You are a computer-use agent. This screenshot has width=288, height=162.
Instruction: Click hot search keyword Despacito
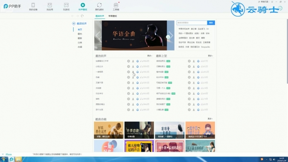[x=205, y=47]
